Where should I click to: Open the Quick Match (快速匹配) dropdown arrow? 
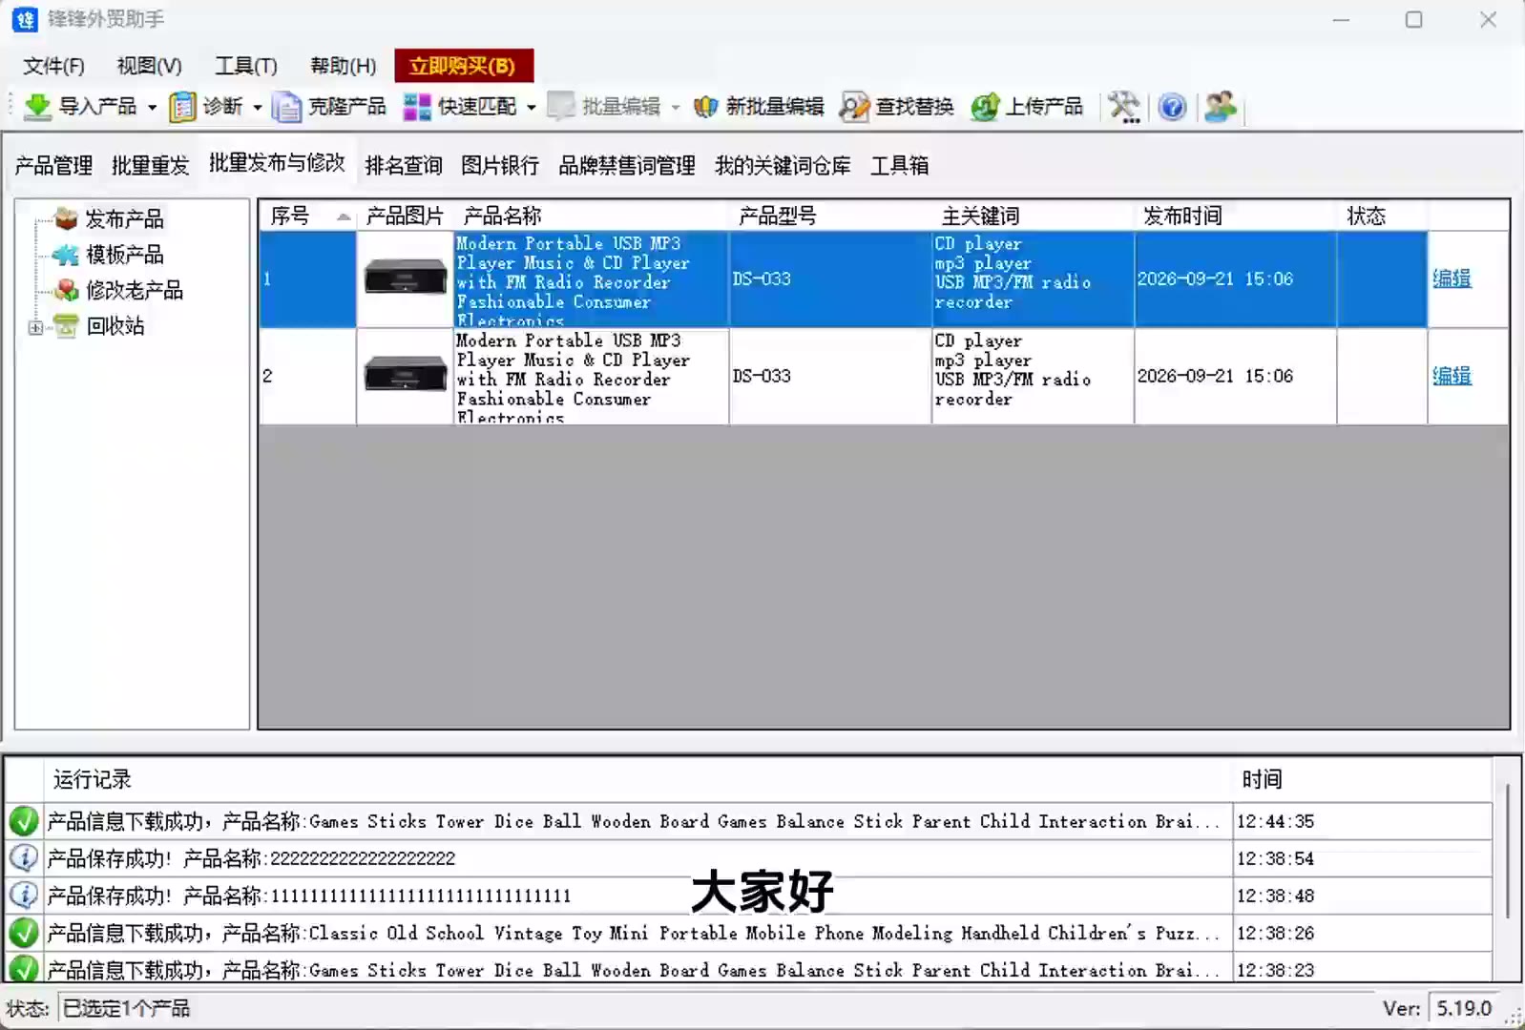pyautogui.click(x=532, y=108)
